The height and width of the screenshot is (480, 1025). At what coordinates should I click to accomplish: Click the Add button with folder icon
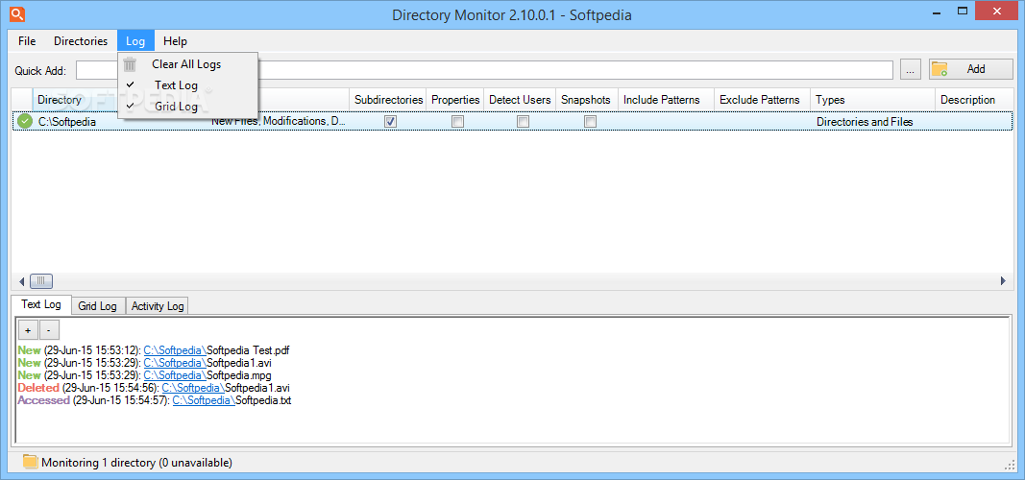[971, 69]
